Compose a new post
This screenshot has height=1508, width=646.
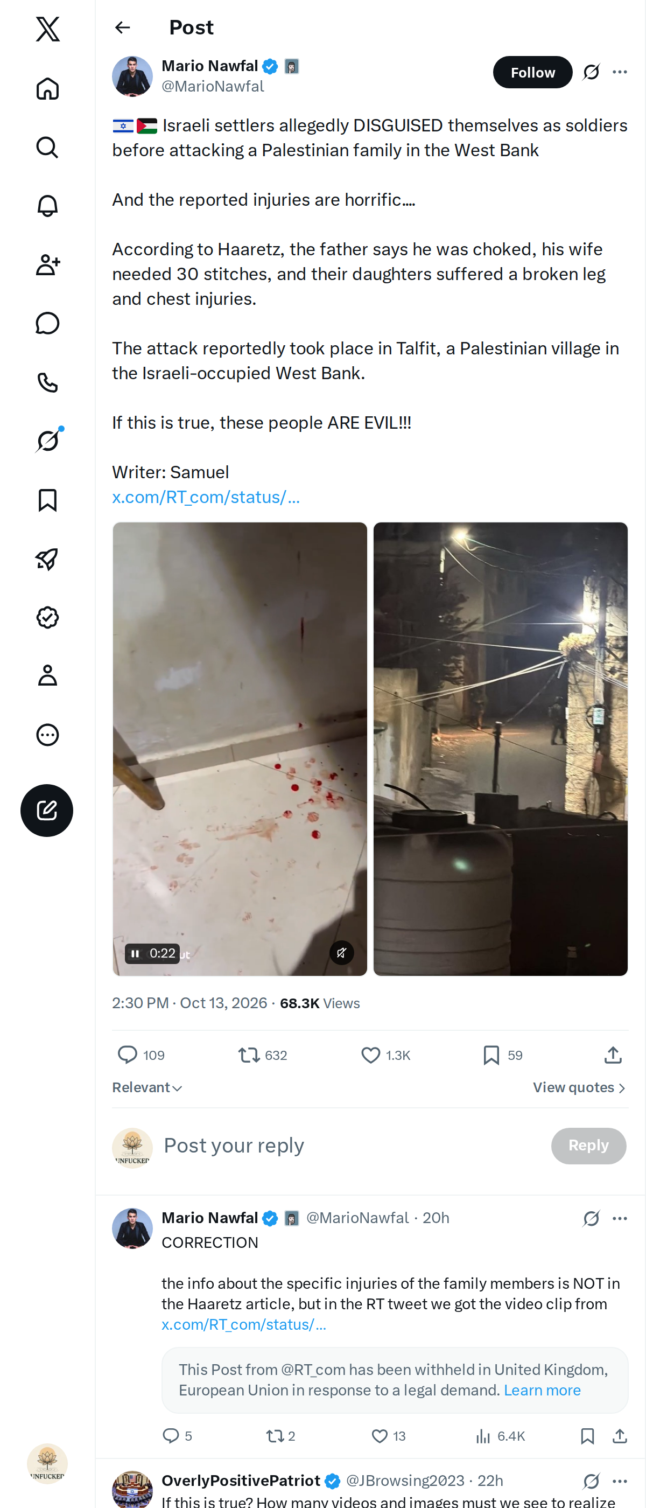pyautogui.click(x=47, y=810)
